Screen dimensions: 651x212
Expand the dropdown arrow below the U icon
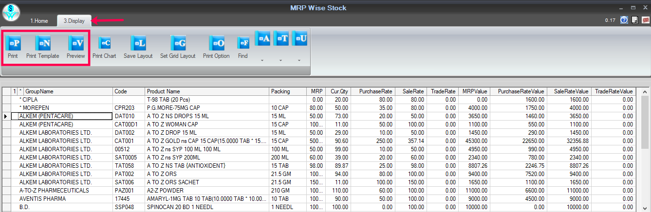(299, 61)
